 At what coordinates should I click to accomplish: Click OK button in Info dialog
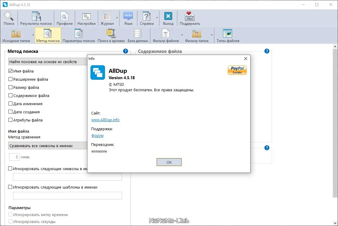(169, 162)
